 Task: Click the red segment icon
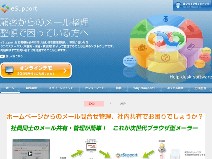pyautogui.click(x=191, y=28)
